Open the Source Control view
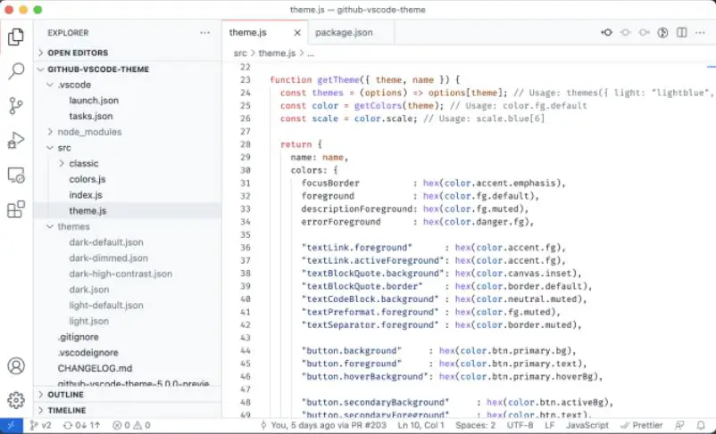This screenshot has height=434, width=716. (16, 106)
